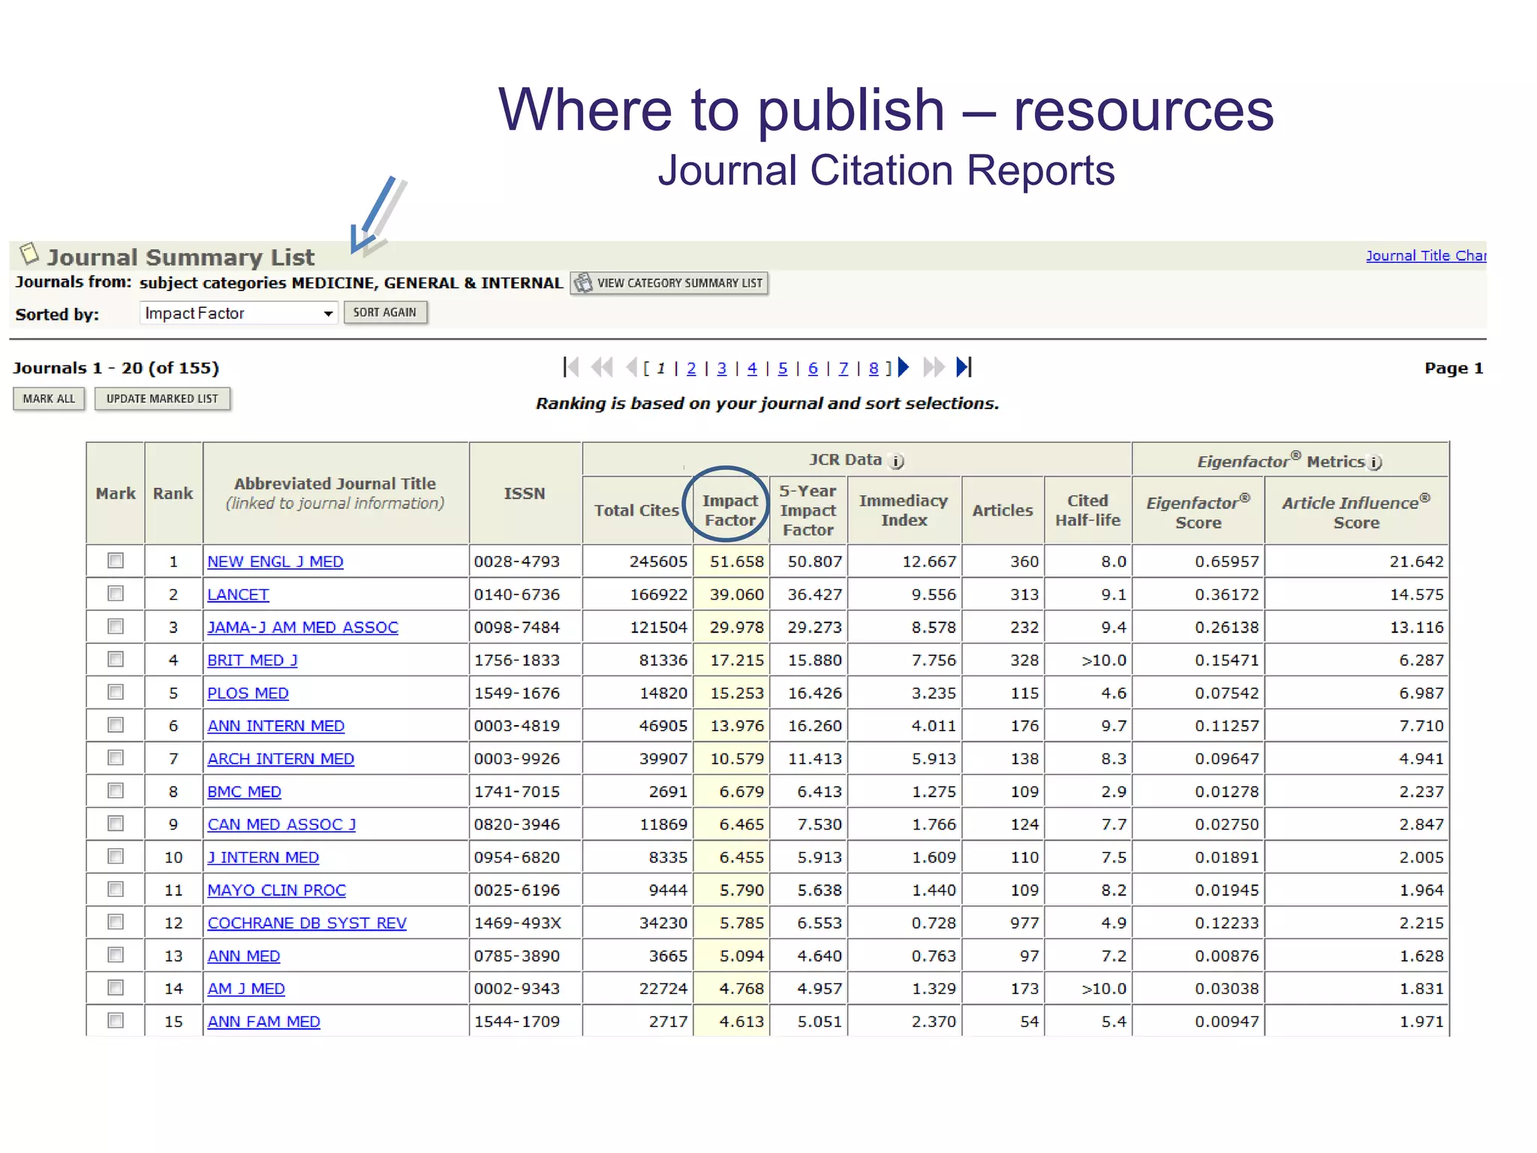1537x1153 pixels.
Task: Click the Cited Half-life column header
Action: coord(1087,510)
